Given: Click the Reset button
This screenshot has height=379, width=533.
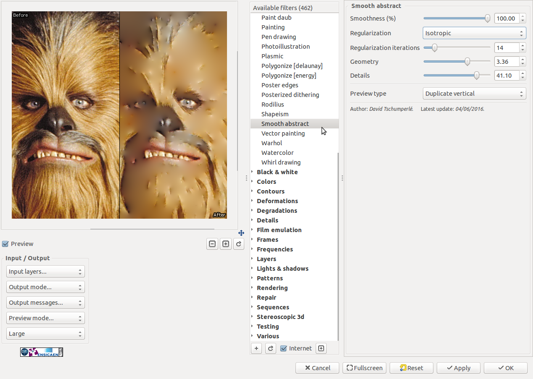Looking at the screenshot, I should pyautogui.click(x=411, y=368).
